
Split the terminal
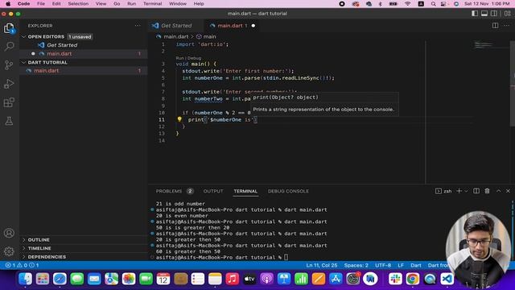pos(476,191)
